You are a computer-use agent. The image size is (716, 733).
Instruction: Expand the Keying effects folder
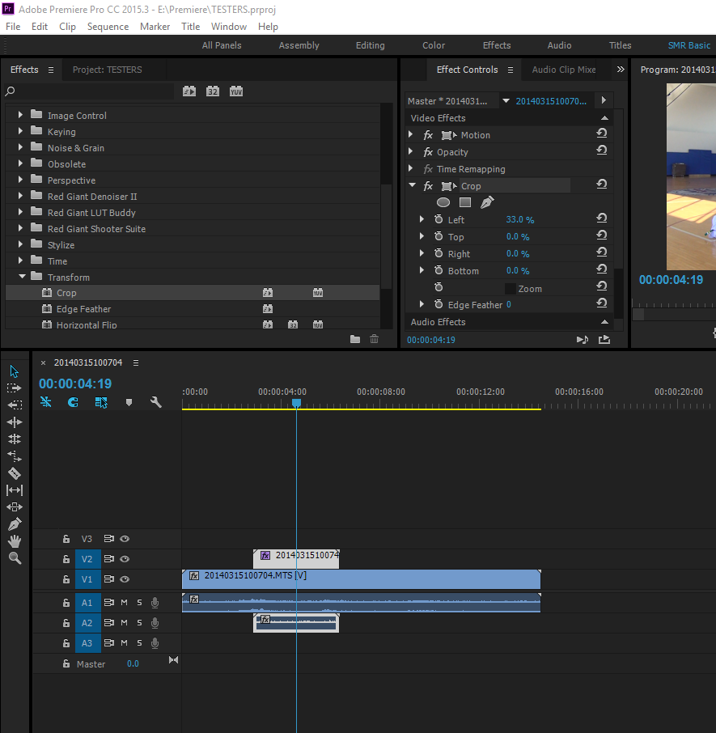(21, 132)
